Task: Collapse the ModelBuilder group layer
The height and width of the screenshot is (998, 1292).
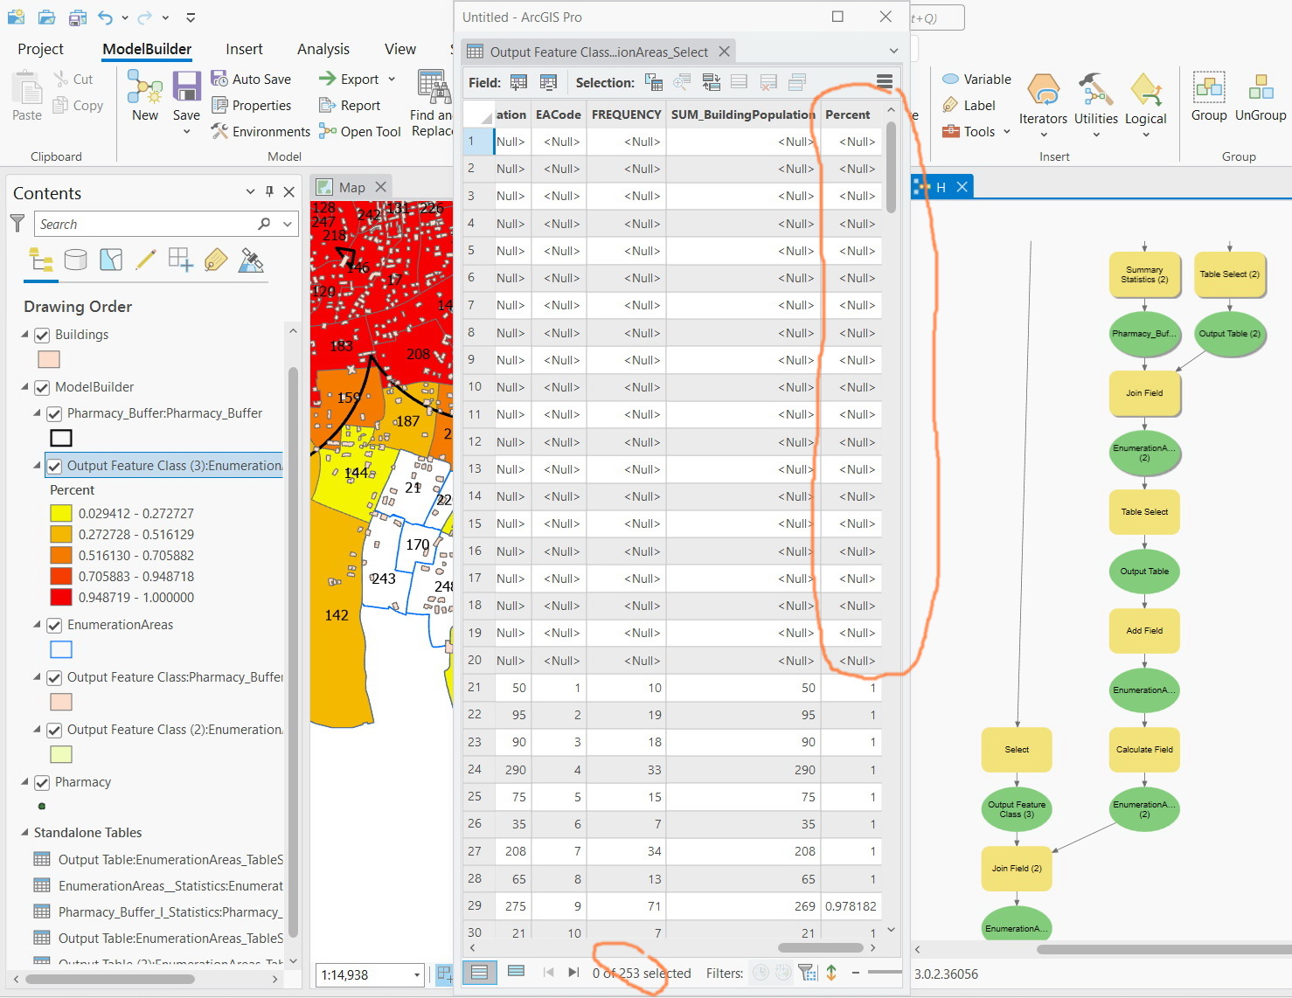Action: click(x=24, y=387)
